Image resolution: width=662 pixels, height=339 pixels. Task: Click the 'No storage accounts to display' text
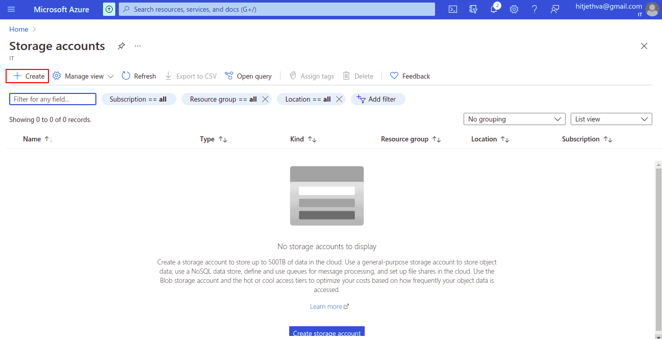327,247
